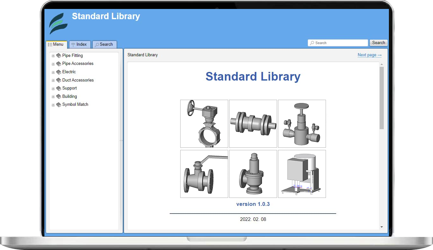
Task: Click the vertical scrollbar thumb in content
Action: point(382,98)
